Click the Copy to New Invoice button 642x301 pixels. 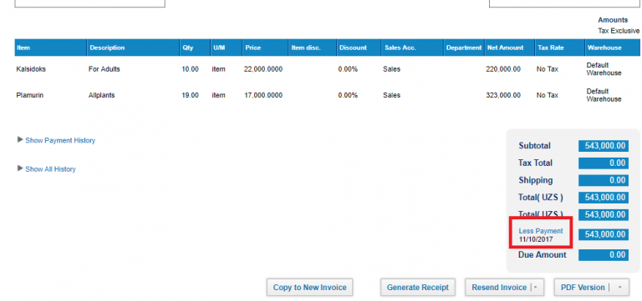click(x=309, y=288)
